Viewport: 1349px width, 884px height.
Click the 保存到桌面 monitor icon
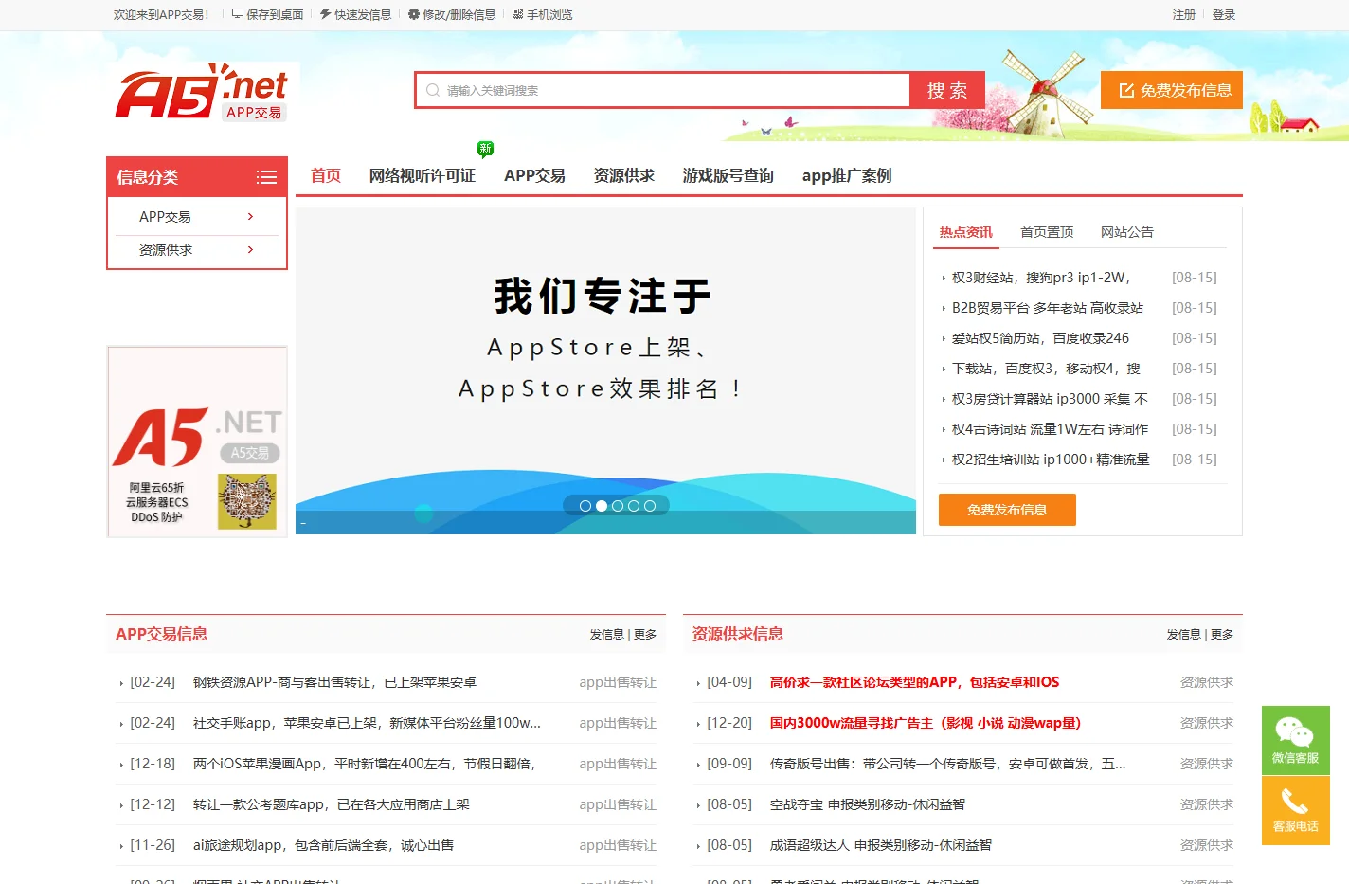point(238,14)
